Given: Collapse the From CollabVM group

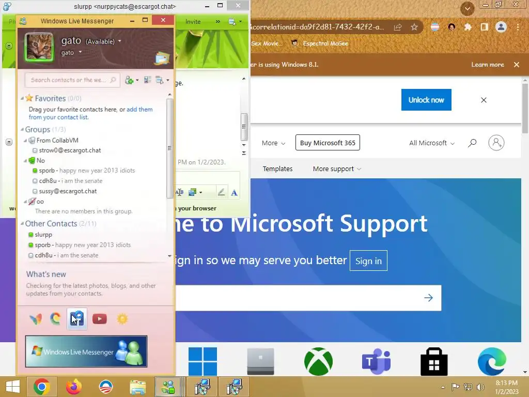Looking at the screenshot, I should [25, 141].
